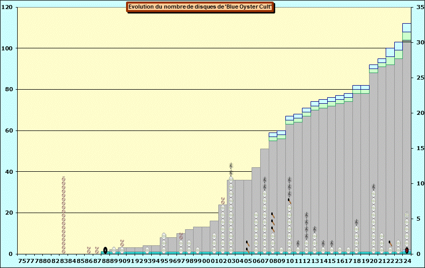The image size is (425, 268).
Task: Click the green segment of the year 24 bar
Action: tap(406, 36)
